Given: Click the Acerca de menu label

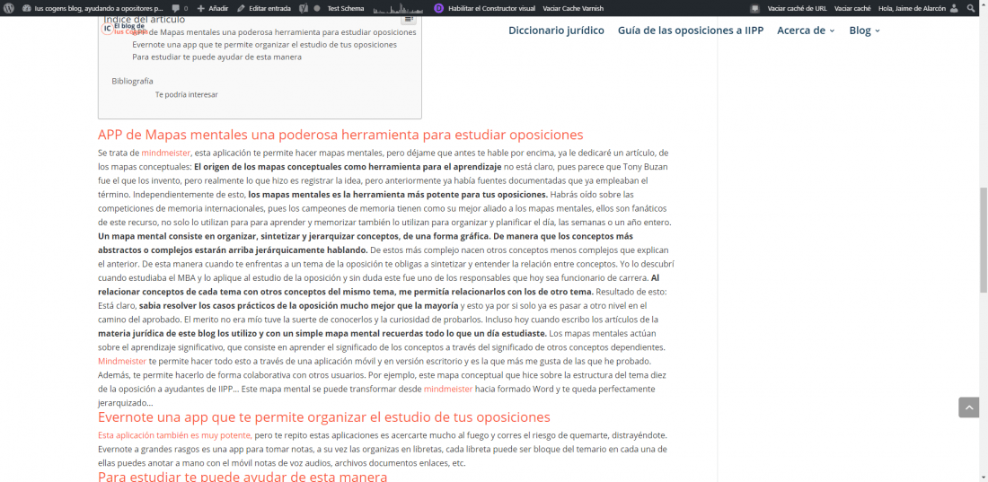Looking at the screenshot, I should [x=801, y=31].
